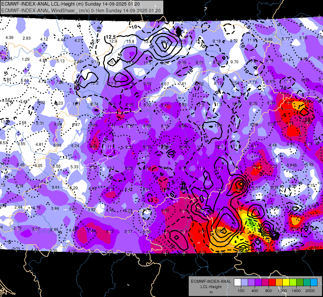323x297 pixels.
Task: Click the grid value 4.39
Action: tap(10, 38)
